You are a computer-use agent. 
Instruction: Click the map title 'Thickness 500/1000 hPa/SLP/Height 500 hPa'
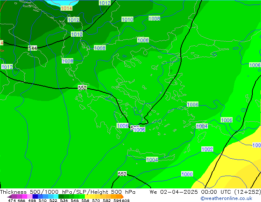tap(68, 192)
